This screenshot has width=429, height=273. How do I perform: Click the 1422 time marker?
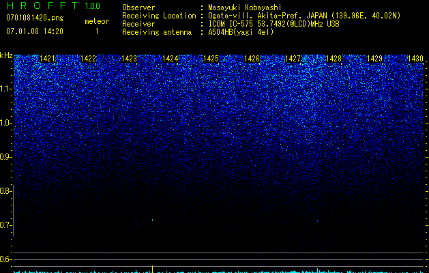(x=89, y=59)
